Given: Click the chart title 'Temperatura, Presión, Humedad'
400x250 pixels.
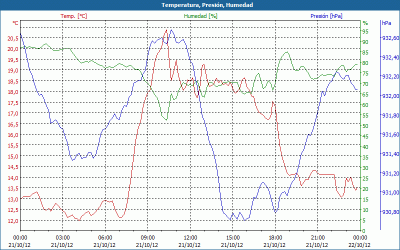Looking at the screenshot, I should click(207, 5).
